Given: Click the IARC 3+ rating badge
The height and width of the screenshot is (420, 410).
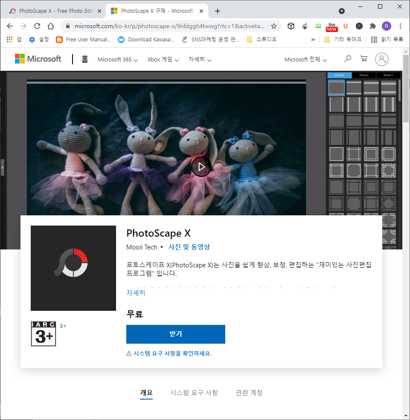Looking at the screenshot, I should point(44,334).
